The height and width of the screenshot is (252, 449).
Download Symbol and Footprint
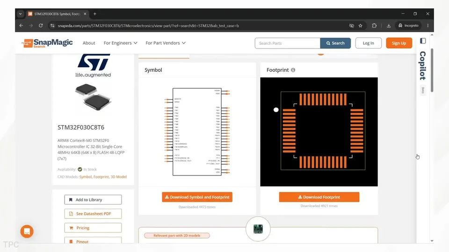click(x=197, y=197)
